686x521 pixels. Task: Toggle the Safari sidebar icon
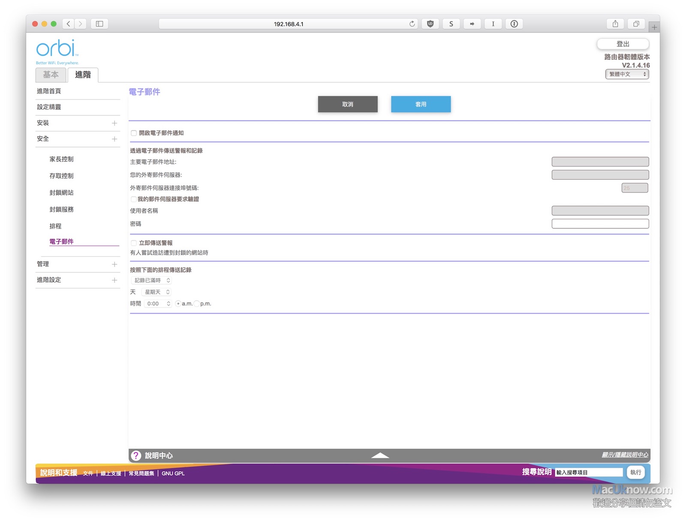point(99,24)
